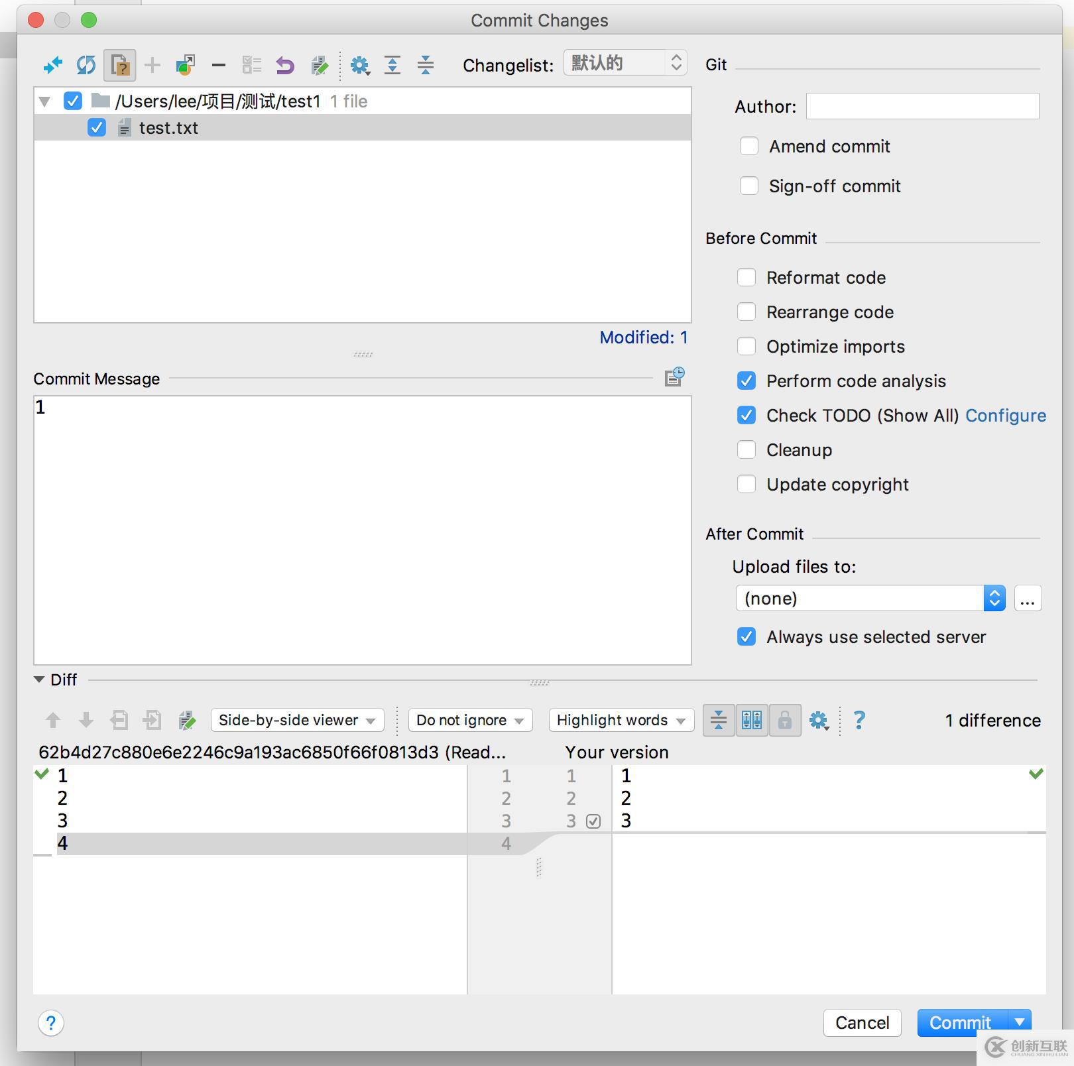Click the help button at the bottom left

[x=51, y=1023]
